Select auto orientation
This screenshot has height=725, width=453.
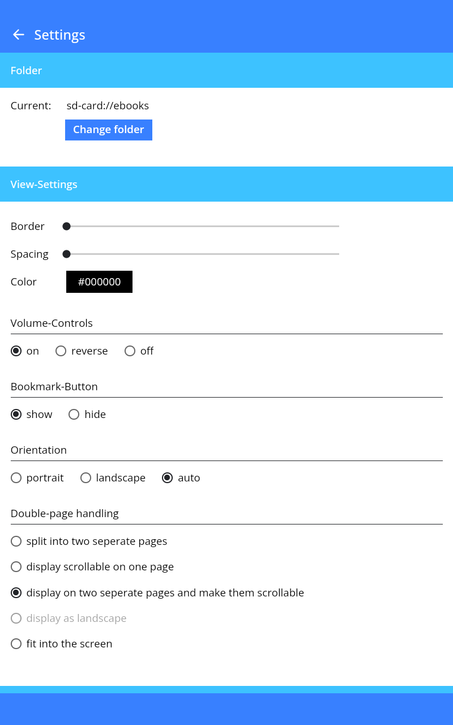click(x=168, y=477)
